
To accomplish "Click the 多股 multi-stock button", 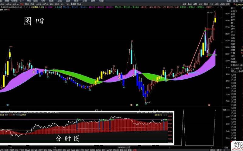I will 195,4.
